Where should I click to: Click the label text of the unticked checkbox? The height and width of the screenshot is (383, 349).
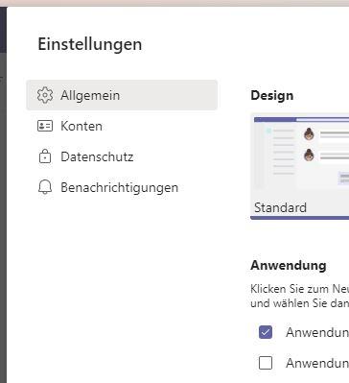(x=317, y=363)
